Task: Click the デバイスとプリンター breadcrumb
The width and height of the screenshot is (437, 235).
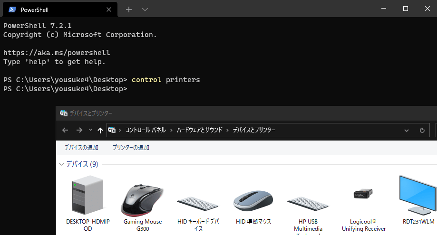Action: coord(254,130)
